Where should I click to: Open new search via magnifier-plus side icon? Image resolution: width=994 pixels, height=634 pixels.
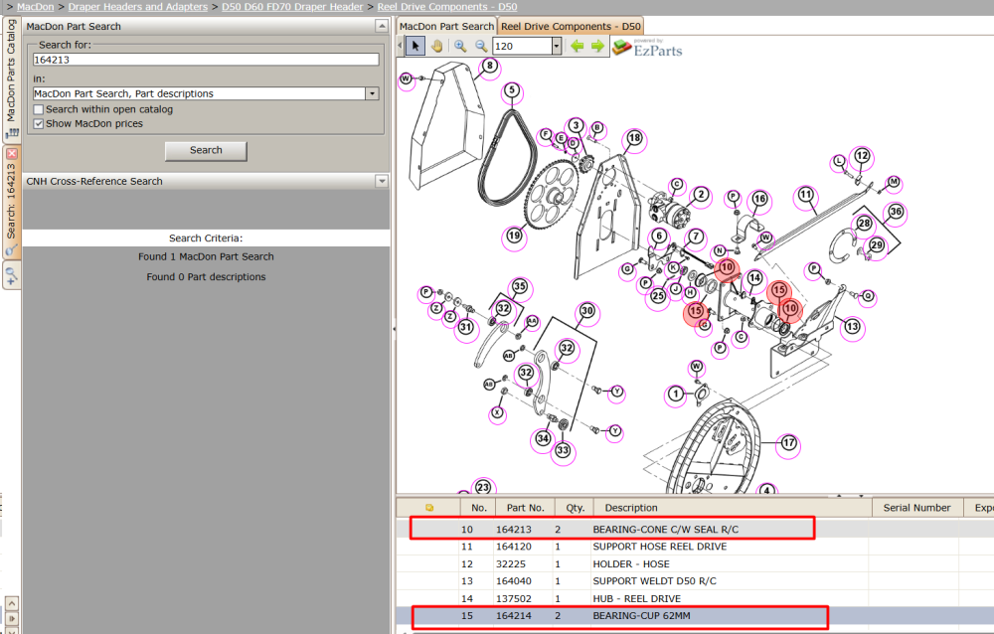(x=11, y=276)
